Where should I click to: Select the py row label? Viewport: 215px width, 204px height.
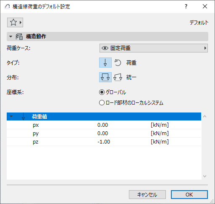(36, 133)
